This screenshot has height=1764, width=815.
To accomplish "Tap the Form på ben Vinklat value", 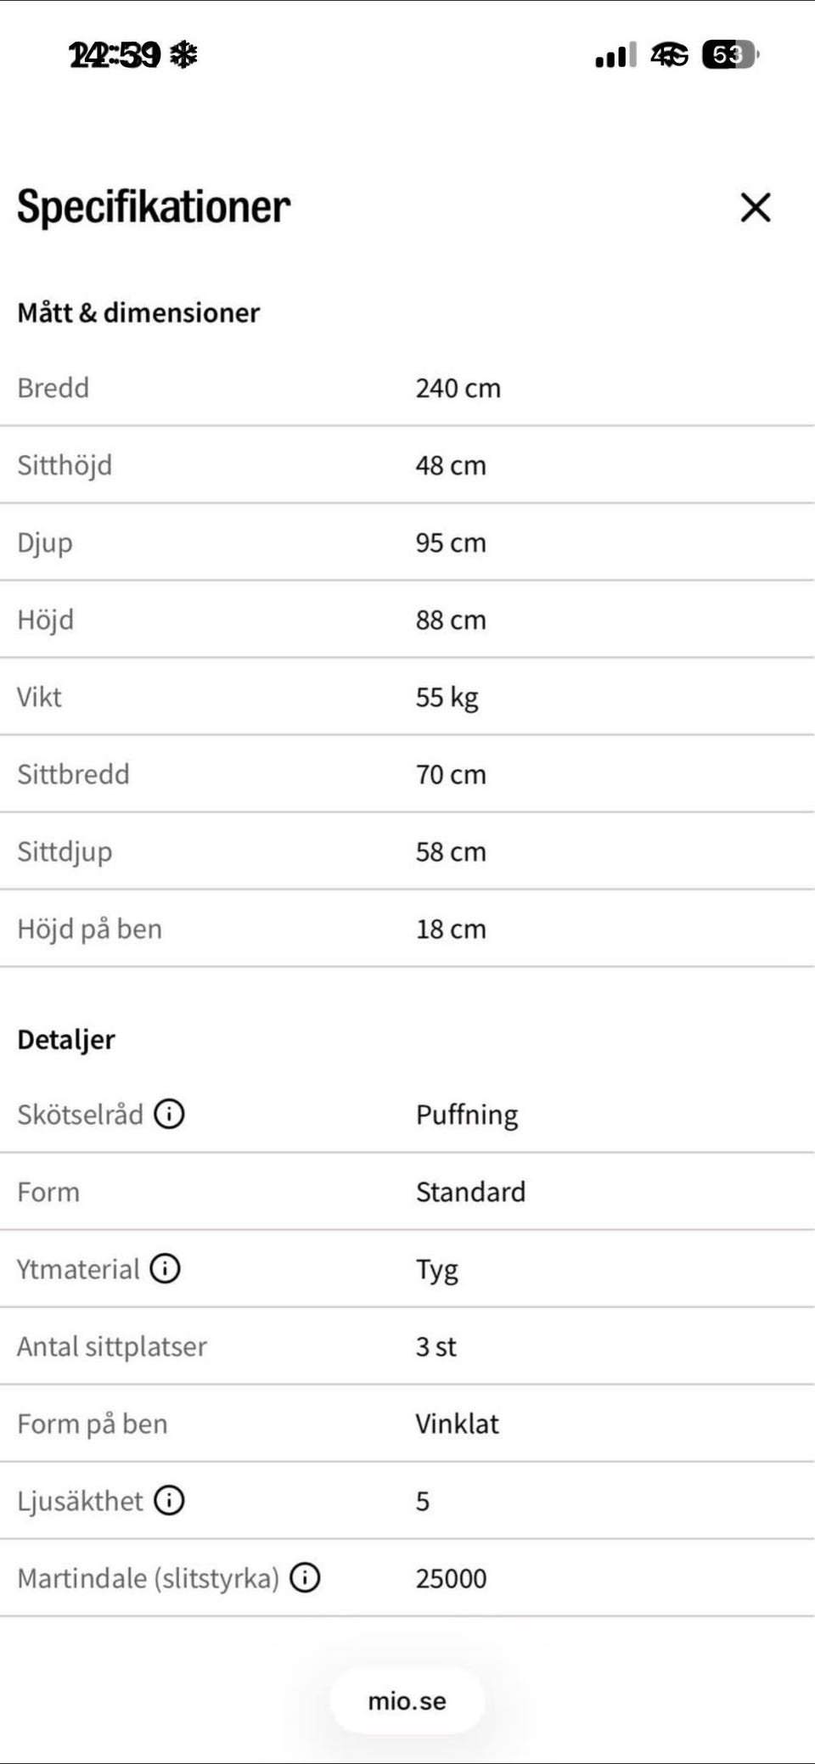I will click(x=457, y=1424).
